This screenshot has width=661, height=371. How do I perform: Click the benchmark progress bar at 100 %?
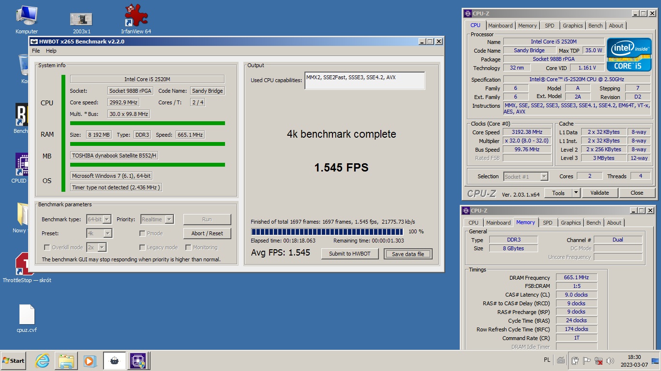[x=327, y=232]
